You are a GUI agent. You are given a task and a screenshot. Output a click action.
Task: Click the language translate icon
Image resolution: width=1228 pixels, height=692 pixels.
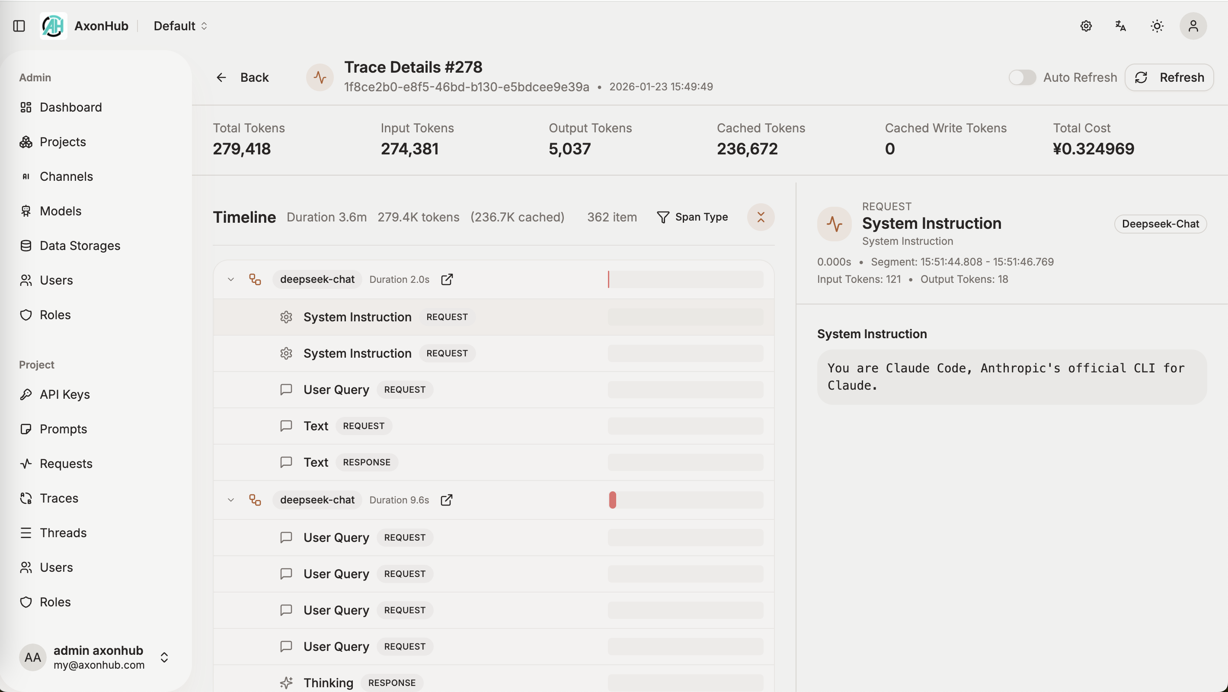pyautogui.click(x=1121, y=26)
